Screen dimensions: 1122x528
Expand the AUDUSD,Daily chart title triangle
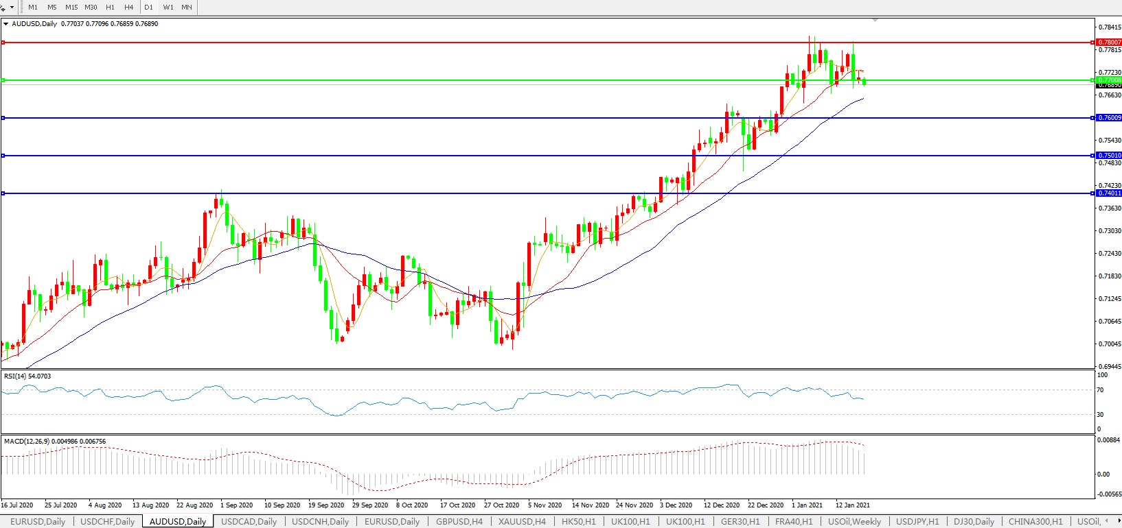pyautogui.click(x=6, y=24)
